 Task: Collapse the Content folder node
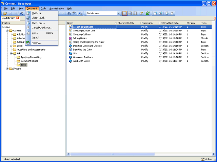(x=7, y=31)
